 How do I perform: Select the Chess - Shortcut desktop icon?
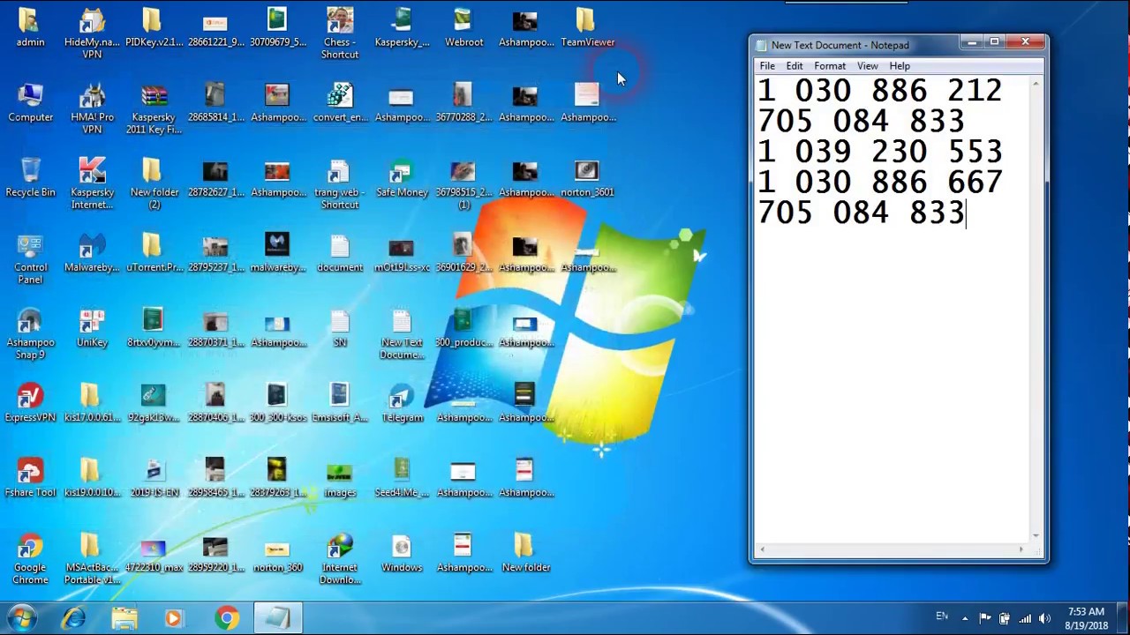pos(340,34)
